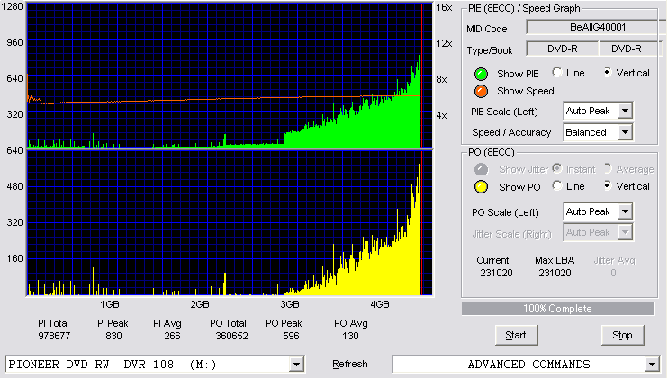Viewport: 668px width, 378px height.
Task: Click the first DVD-R Type field
Action: pyautogui.click(x=563, y=49)
